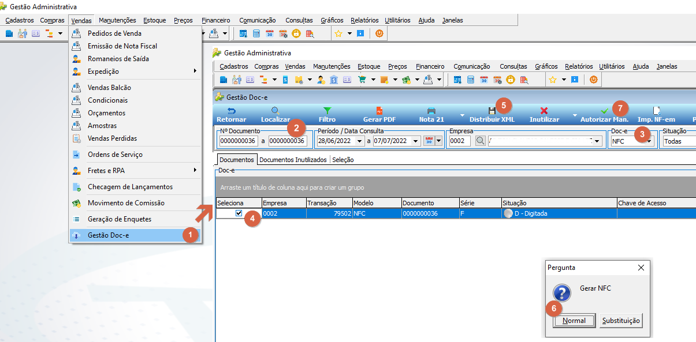Select Movimento de Comissão menu entry
Image resolution: width=696 pixels, height=342 pixels.
(x=135, y=202)
